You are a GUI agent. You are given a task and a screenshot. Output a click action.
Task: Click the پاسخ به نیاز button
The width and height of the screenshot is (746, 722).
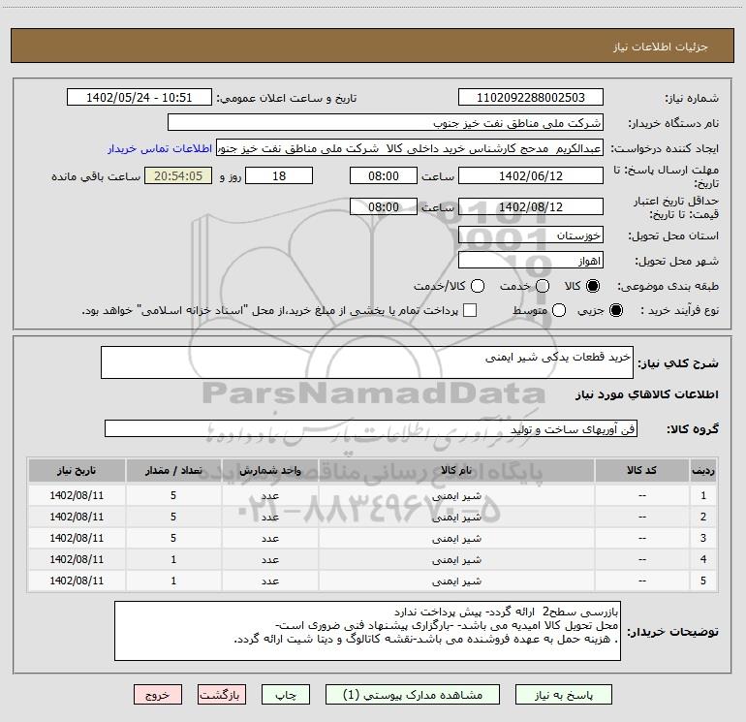tap(563, 695)
